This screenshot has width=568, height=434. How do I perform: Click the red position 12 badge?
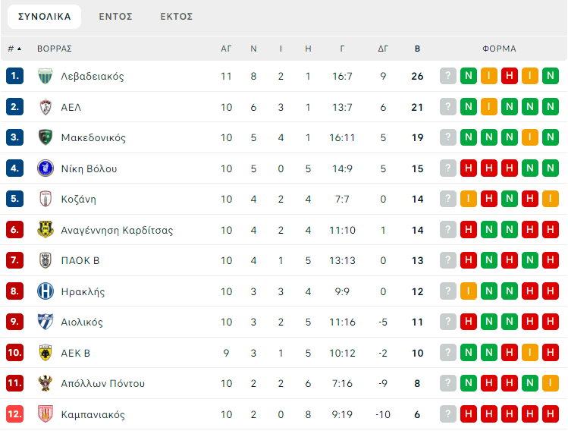[x=15, y=414]
